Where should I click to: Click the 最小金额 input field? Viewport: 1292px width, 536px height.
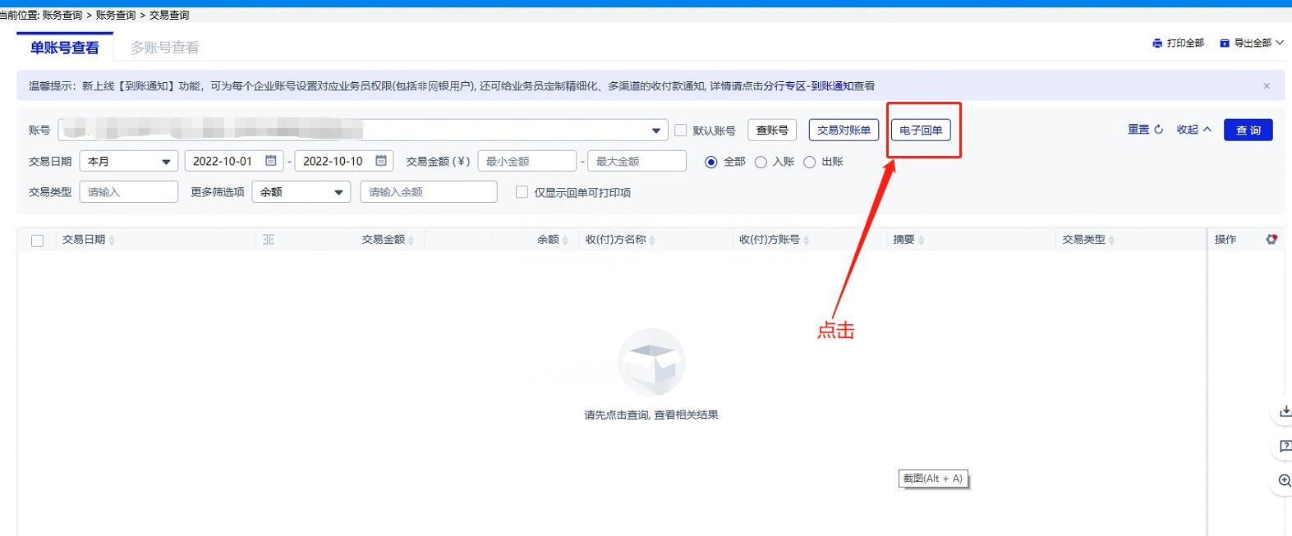(x=526, y=161)
